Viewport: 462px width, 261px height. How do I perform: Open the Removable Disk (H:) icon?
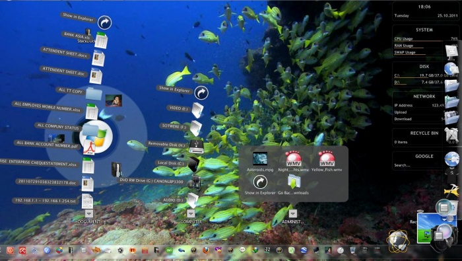click(196, 146)
